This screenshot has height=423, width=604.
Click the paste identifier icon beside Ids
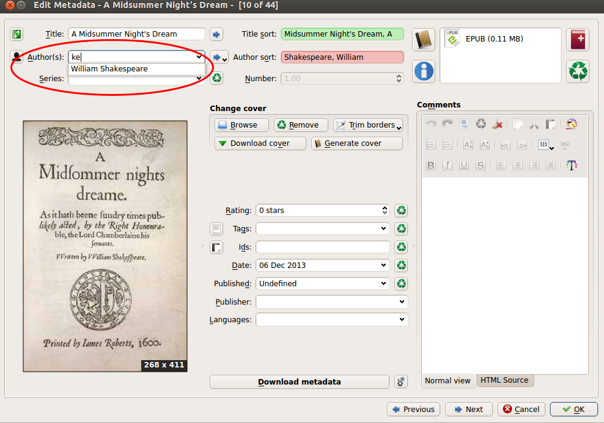pyautogui.click(x=216, y=247)
